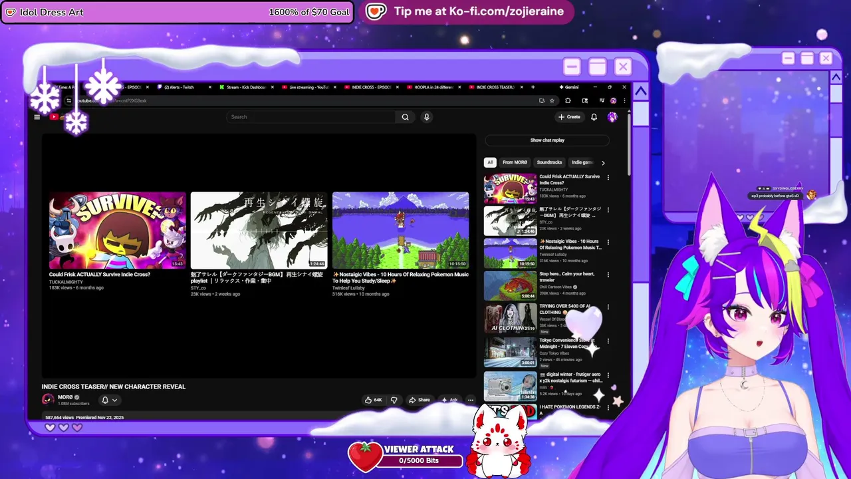Screen dimensions: 851x479
Task: Open a new browser tab
Action: click(x=533, y=87)
